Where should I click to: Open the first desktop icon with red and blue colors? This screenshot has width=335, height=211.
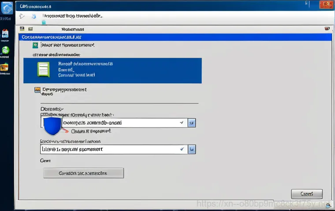click(x=5, y=34)
